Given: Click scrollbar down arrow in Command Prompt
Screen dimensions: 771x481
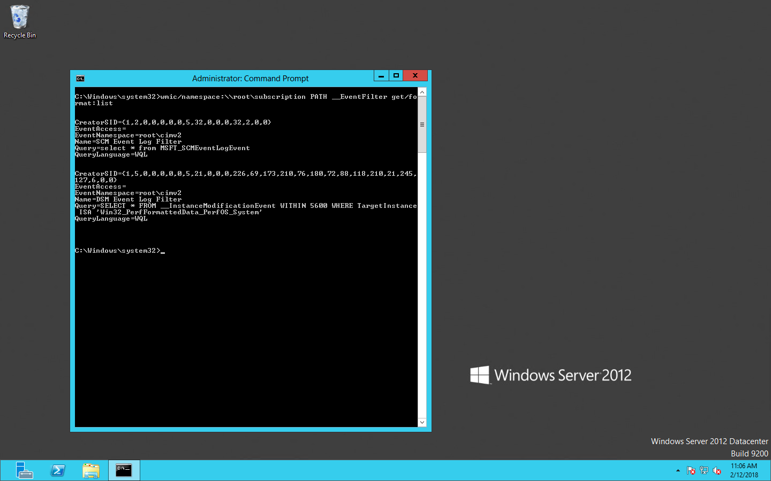Looking at the screenshot, I should [x=422, y=422].
